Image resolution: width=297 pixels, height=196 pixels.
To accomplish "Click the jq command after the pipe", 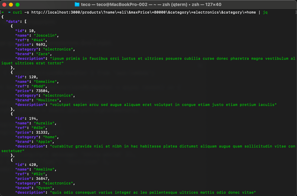I will (x=265, y=12).
